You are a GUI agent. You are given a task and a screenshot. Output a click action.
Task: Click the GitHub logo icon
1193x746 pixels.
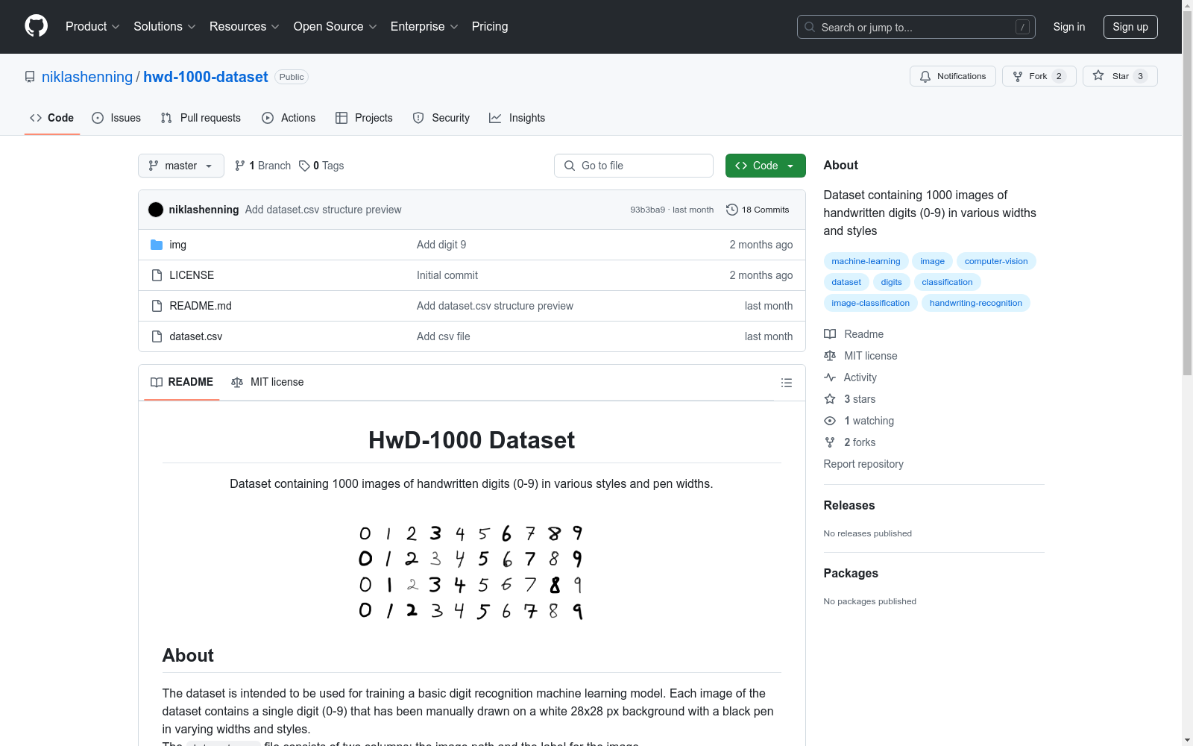point(36,26)
